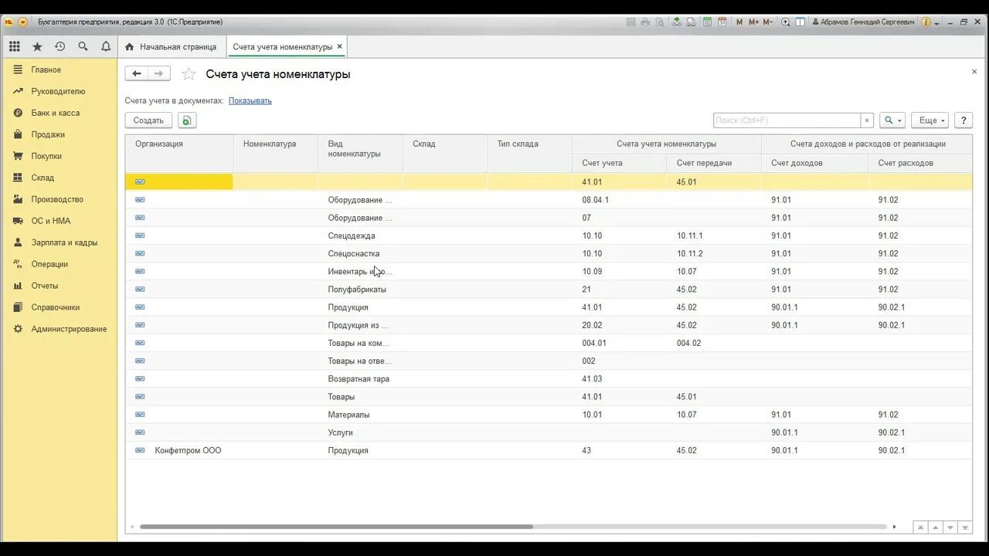
Task: Click the 1C application logo icon
Action: pyautogui.click(x=9, y=22)
